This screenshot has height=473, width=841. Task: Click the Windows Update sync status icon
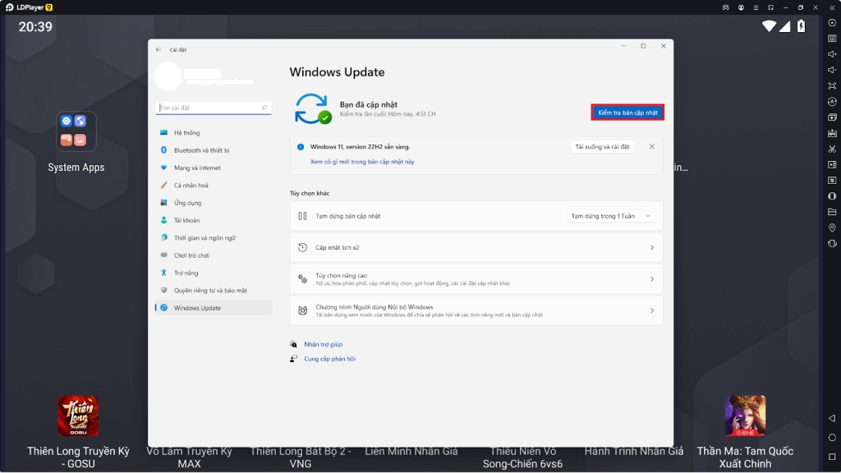[313, 109]
